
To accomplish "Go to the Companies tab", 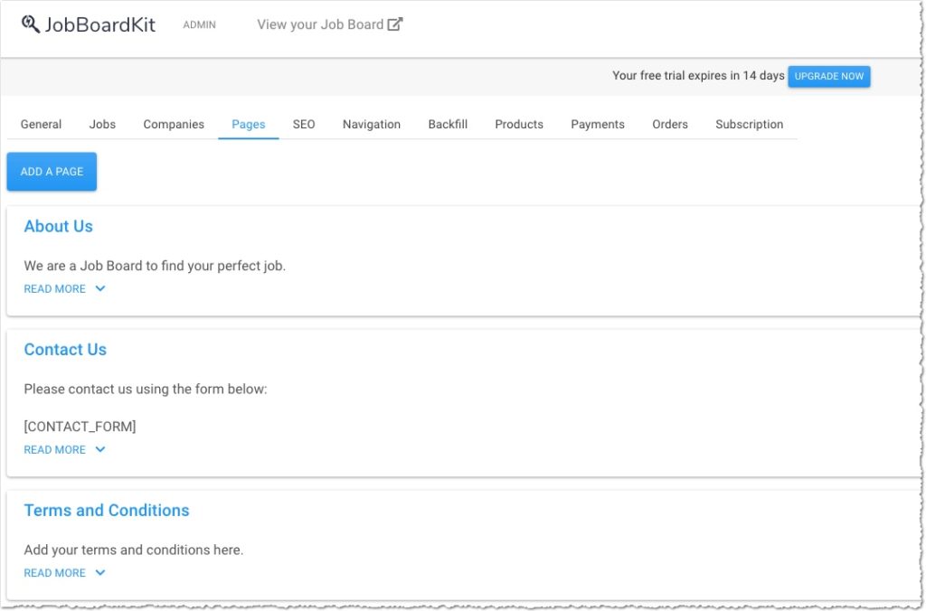I will pyautogui.click(x=174, y=125).
